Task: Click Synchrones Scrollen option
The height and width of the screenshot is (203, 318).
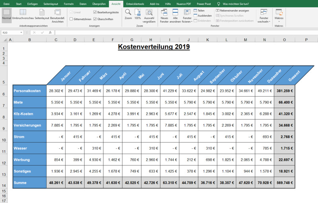Action: [x=230, y=16]
